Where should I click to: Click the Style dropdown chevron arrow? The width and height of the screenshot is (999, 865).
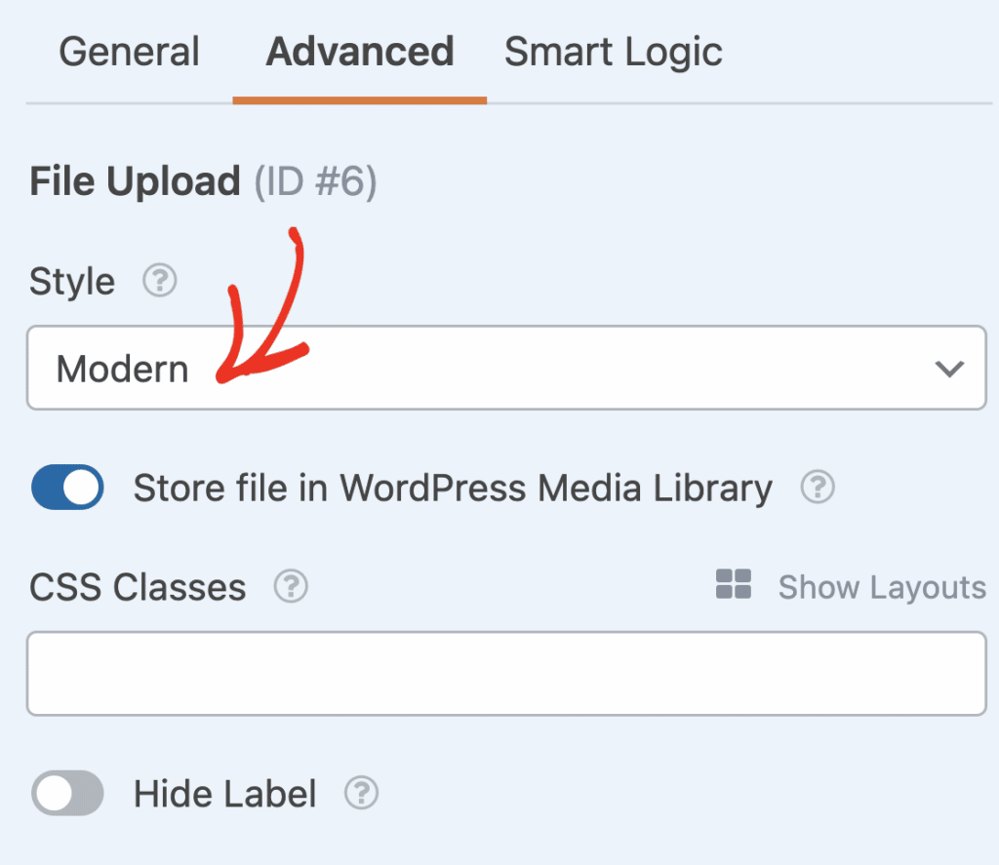tap(947, 369)
